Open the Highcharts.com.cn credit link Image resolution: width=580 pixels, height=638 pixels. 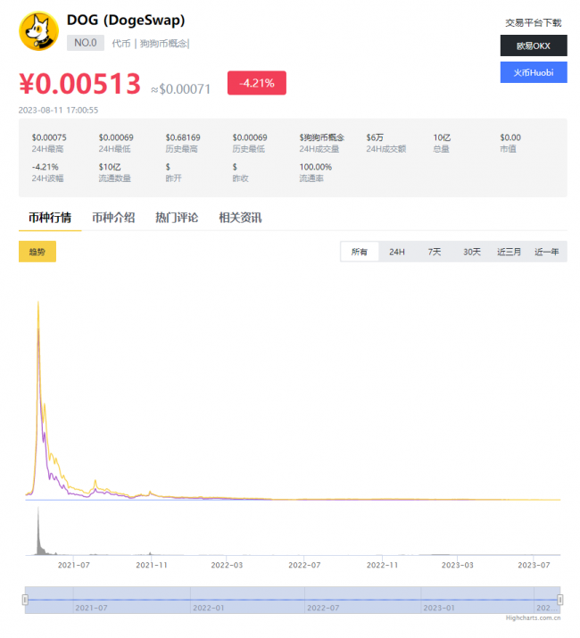click(x=534, y=618)
